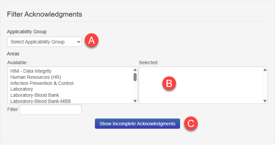
Task: Click Available list scroll up arrow
Action: click(135, 70)
